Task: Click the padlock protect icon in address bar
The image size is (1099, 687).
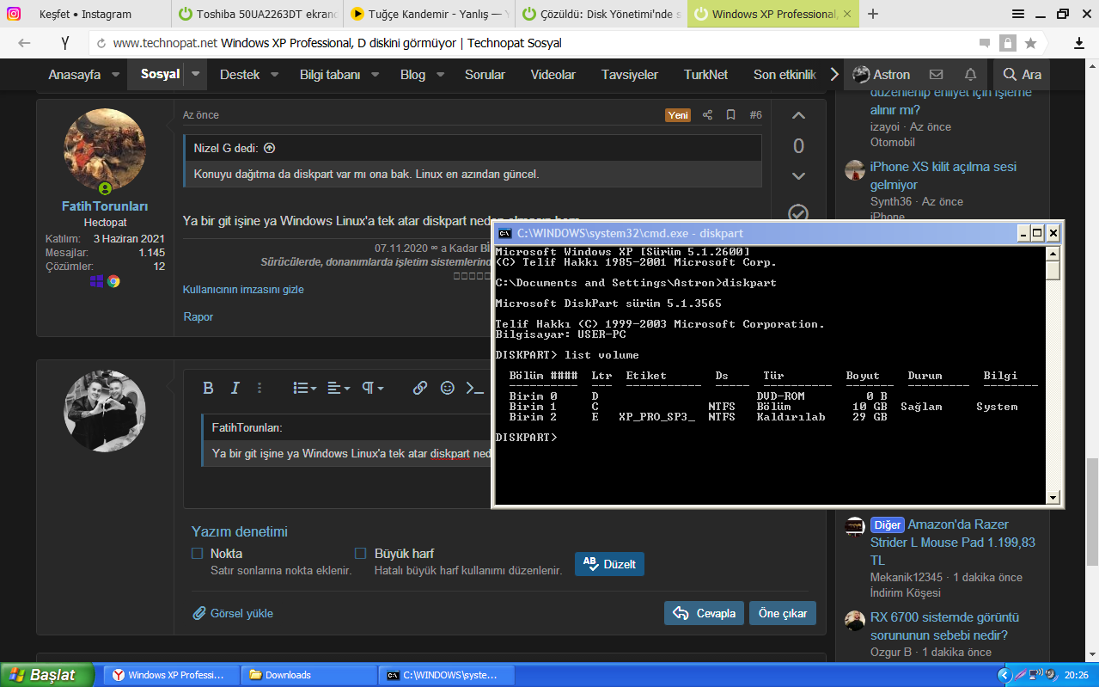Action: click(x=1006, y=43)
